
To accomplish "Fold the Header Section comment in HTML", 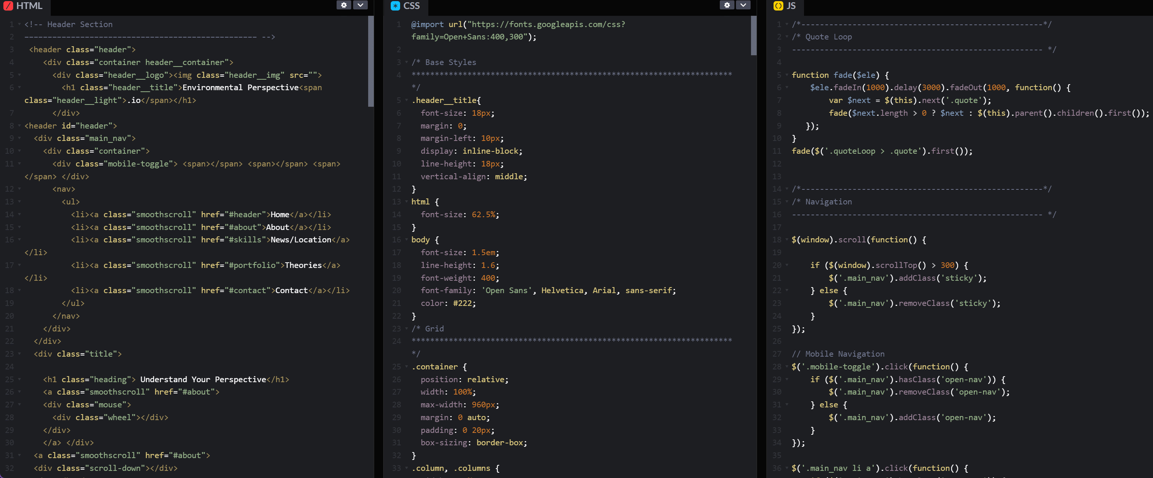I will click(x=19, y=24).
